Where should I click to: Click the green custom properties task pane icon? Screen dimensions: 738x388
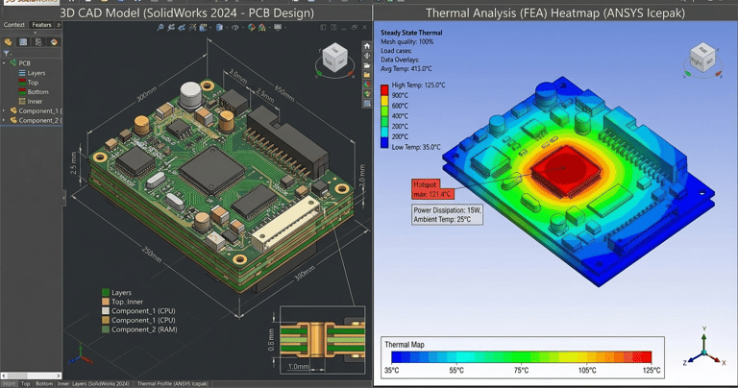(x=367, y=93)
